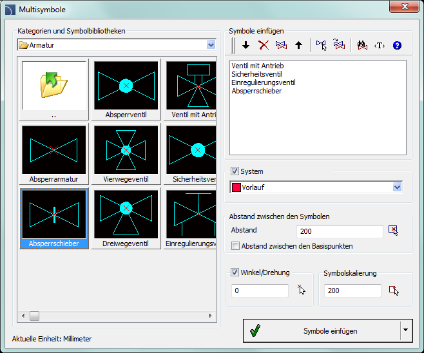424x353 pixels.
Task: Select Einregulierungsventil in the insert list
Action: (x=262, y=82)
